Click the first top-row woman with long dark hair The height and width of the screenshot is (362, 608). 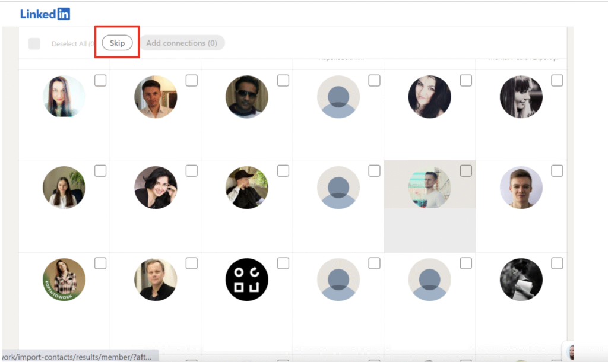click(x=64, y=97)
